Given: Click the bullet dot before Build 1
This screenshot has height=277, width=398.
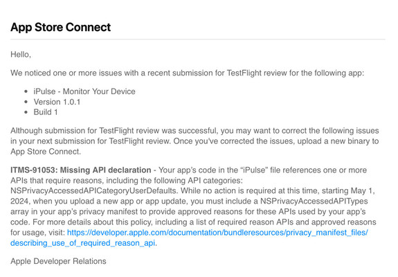Looking at the screenshot, I should 26,112.
